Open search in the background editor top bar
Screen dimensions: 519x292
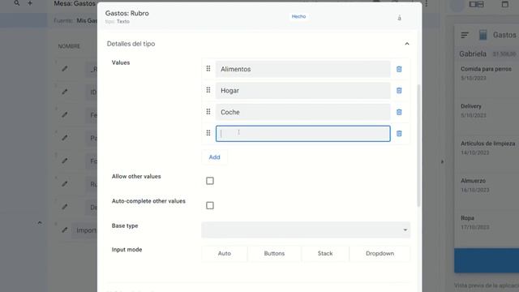pyautogui.click(x=16, y=3)
